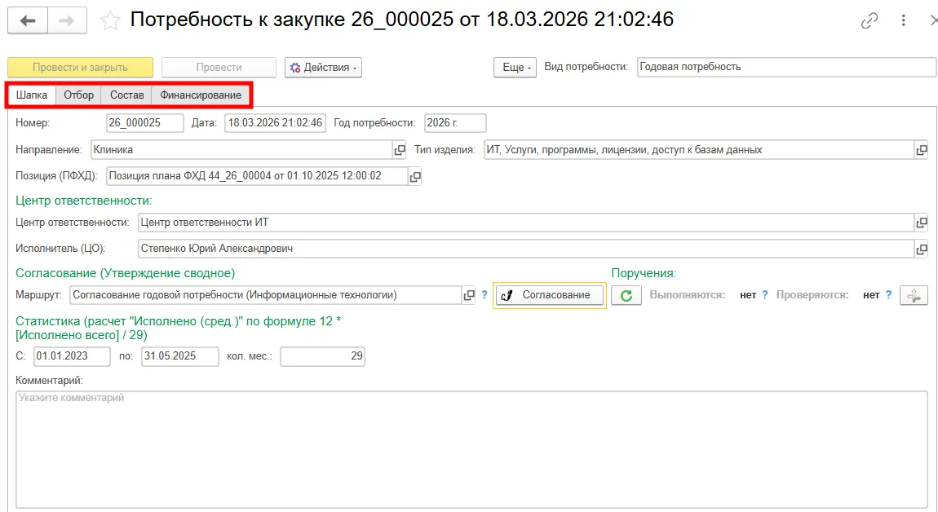
Task: Go forward using the right arrow button
Action: (67, 21)
